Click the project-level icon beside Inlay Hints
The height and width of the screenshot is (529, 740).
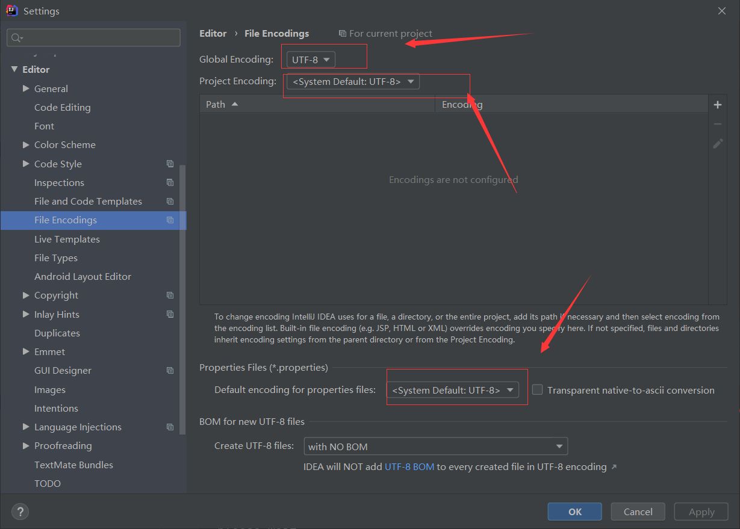tap(170, 314)
